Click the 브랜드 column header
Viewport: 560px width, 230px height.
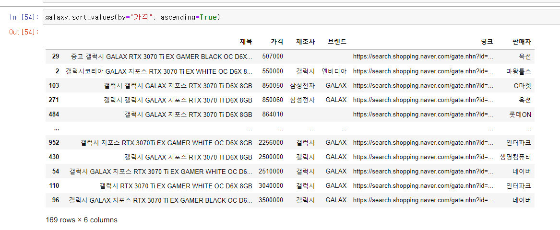pyautogui.click(x=337, y=42)
